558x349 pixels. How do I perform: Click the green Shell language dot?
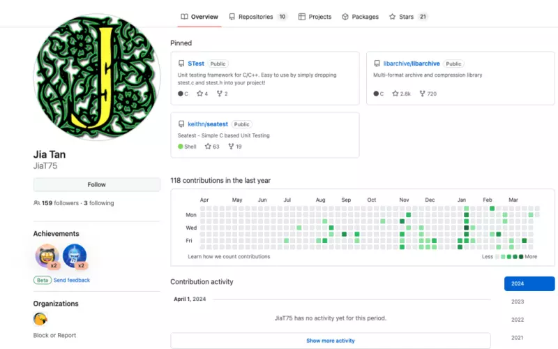click(181, 147)
